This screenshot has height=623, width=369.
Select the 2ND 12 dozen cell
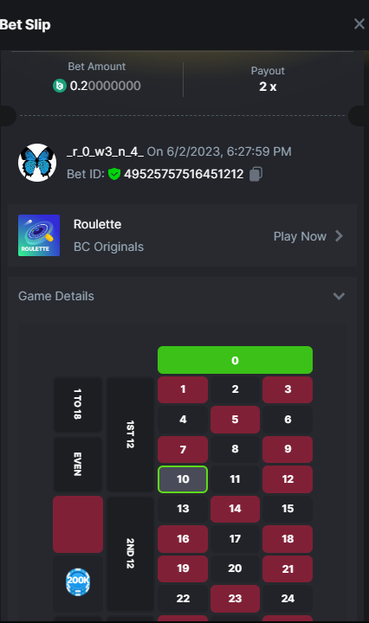130,554
